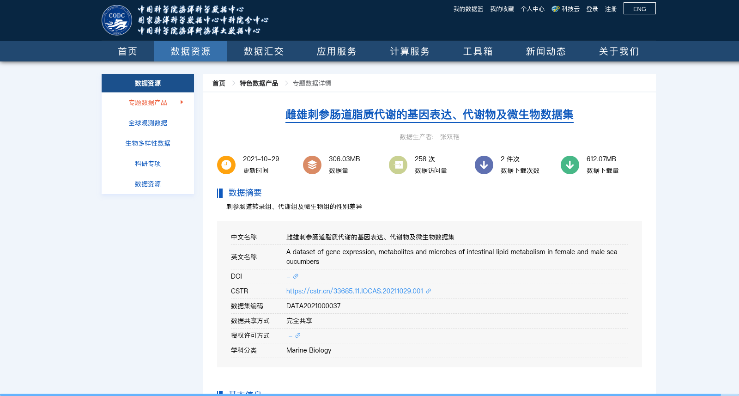The height and width of the screenshot is (396, 739).
Task: Click the 306.03MB data volume value
Action: pyautogui.click(x=345, y=159)
